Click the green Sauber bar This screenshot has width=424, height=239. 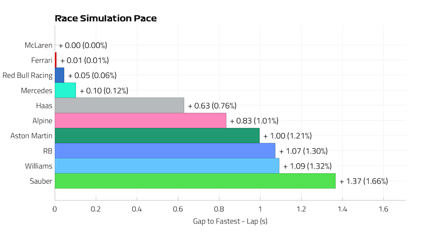(195, 181)
